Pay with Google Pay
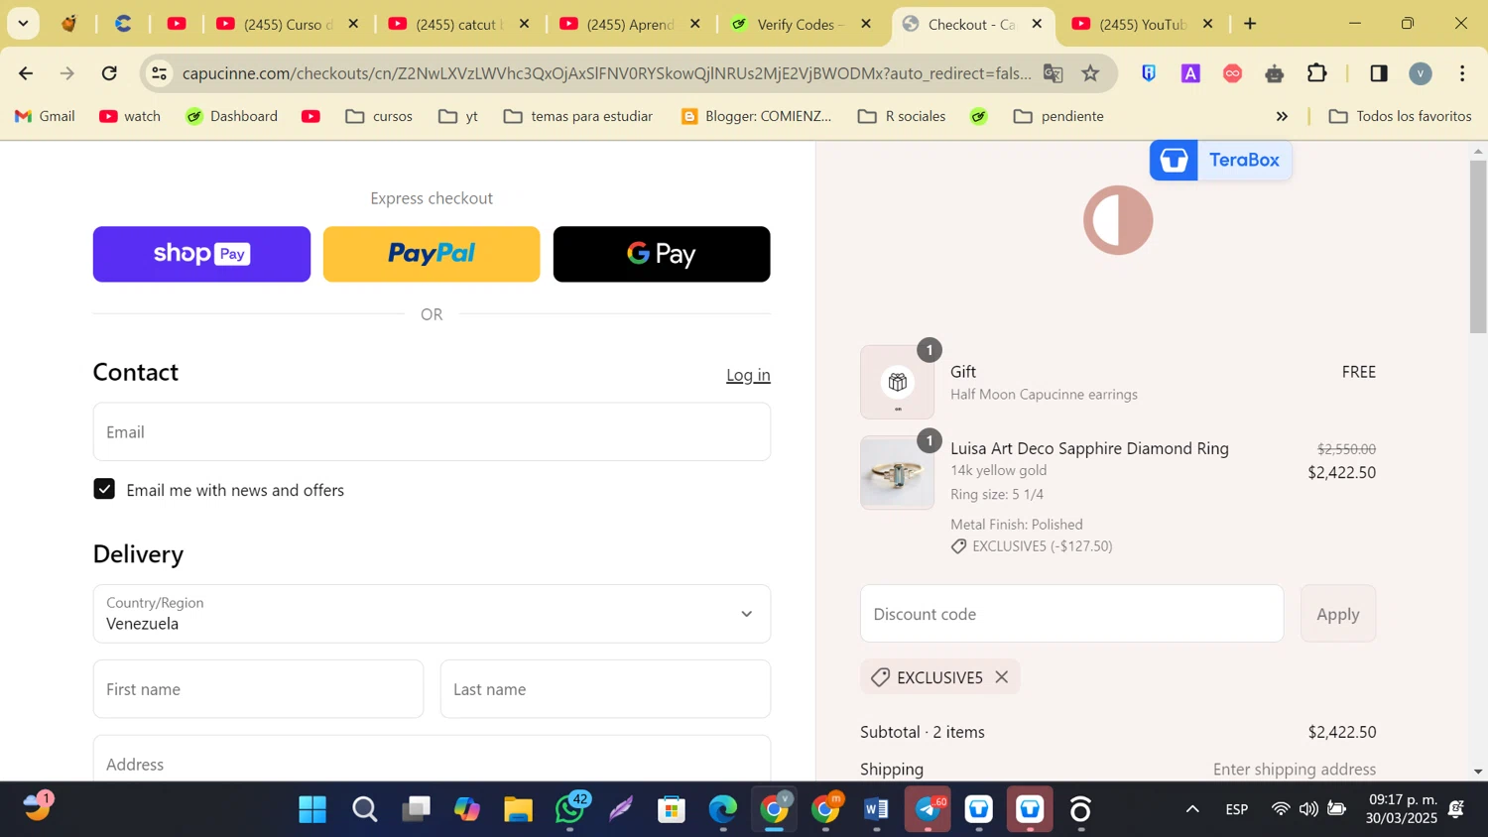 662,254
